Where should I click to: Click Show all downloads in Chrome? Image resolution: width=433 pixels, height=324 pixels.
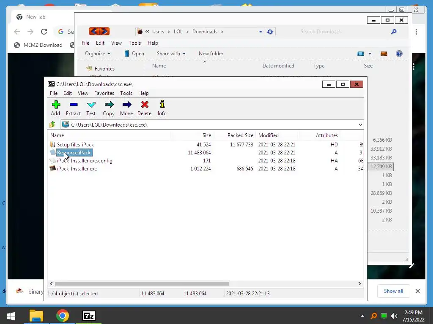point(393,291)
